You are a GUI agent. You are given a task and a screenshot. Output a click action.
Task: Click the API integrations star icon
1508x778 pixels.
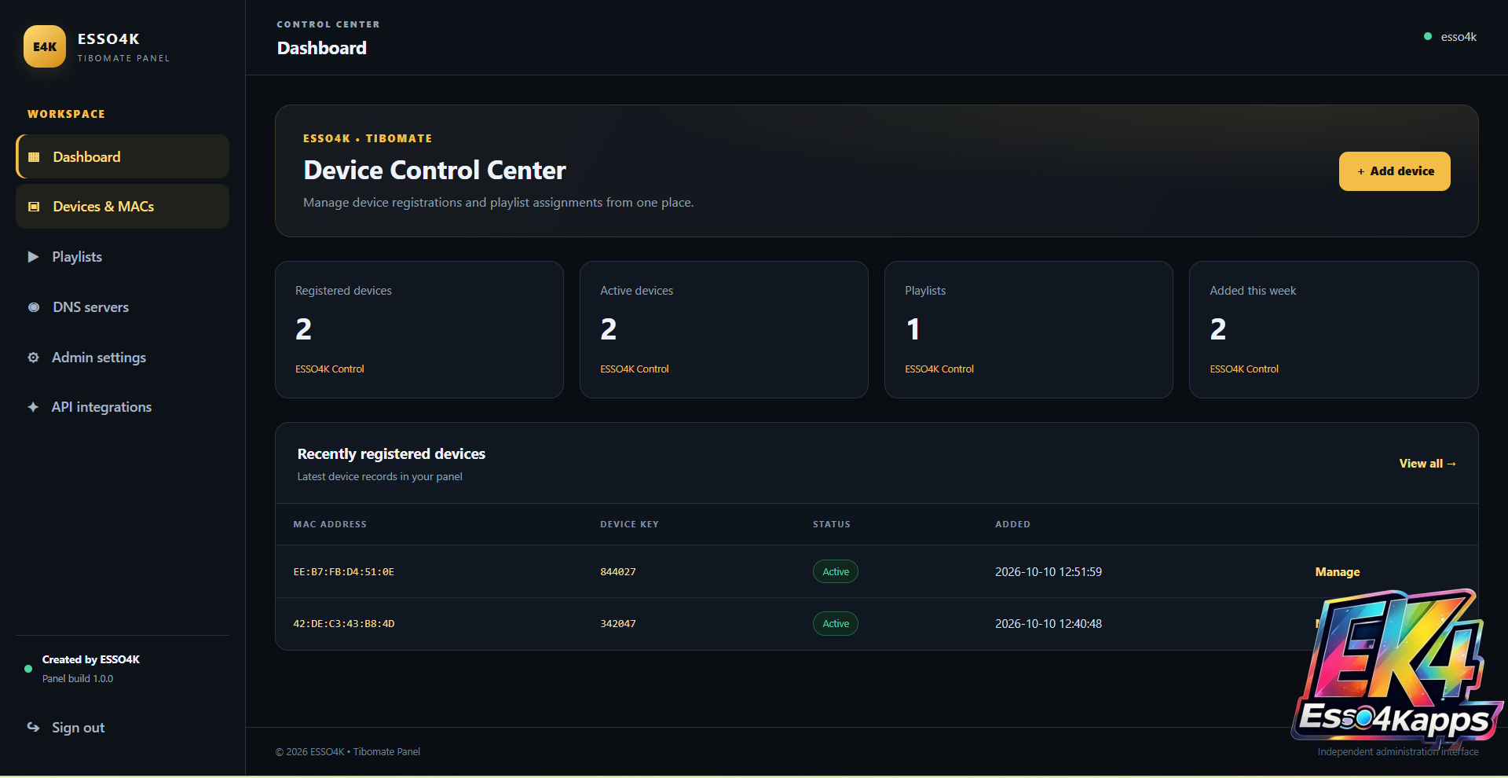point(33,407)
